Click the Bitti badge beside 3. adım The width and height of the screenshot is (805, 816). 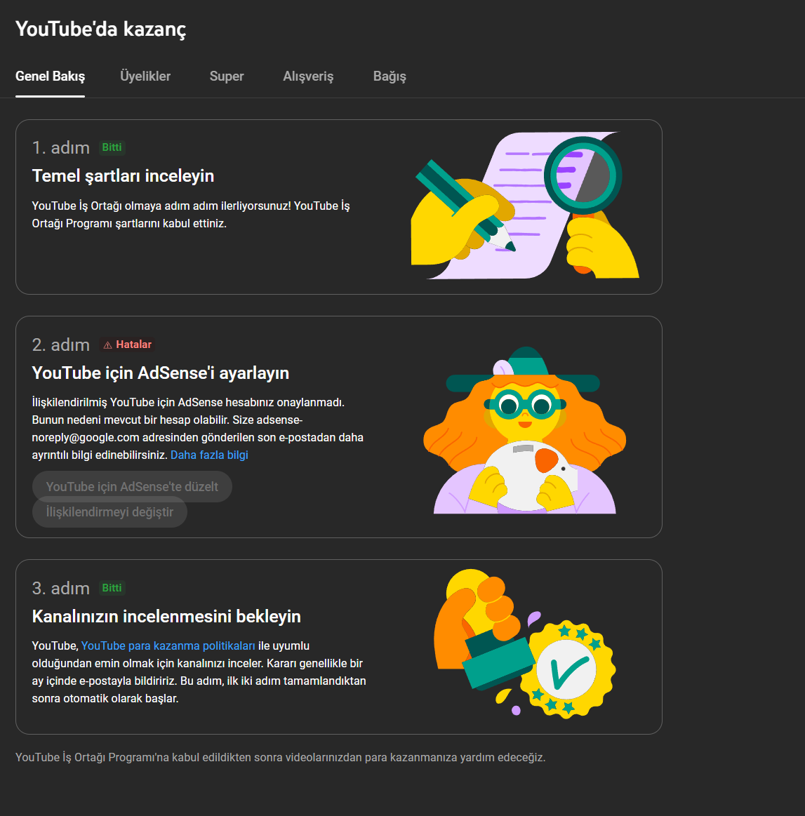tap(112, 588)
